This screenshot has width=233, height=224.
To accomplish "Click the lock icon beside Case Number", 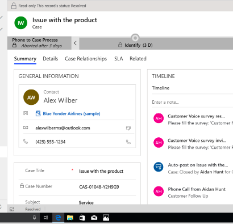I will [22, 186].
